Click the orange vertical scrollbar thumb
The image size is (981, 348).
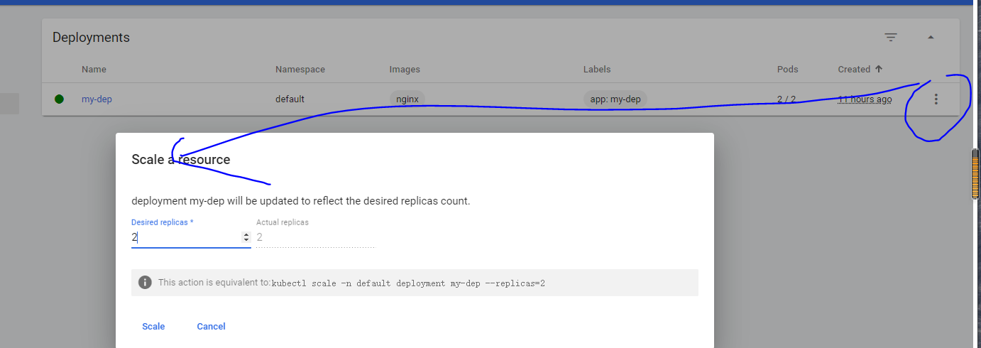[977, 175]
